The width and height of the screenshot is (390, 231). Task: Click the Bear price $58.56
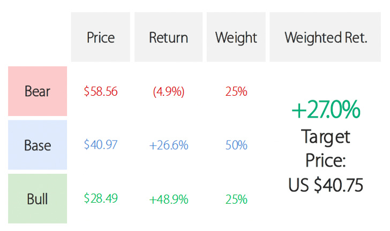pos(101,91)
